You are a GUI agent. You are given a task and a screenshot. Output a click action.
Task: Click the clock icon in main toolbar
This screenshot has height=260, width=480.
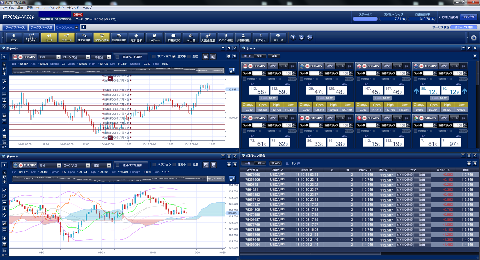pyautogui.click(x=309, y=37)
